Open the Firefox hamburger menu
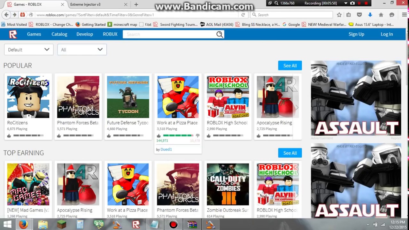409x230 pixels. (404, 15)
